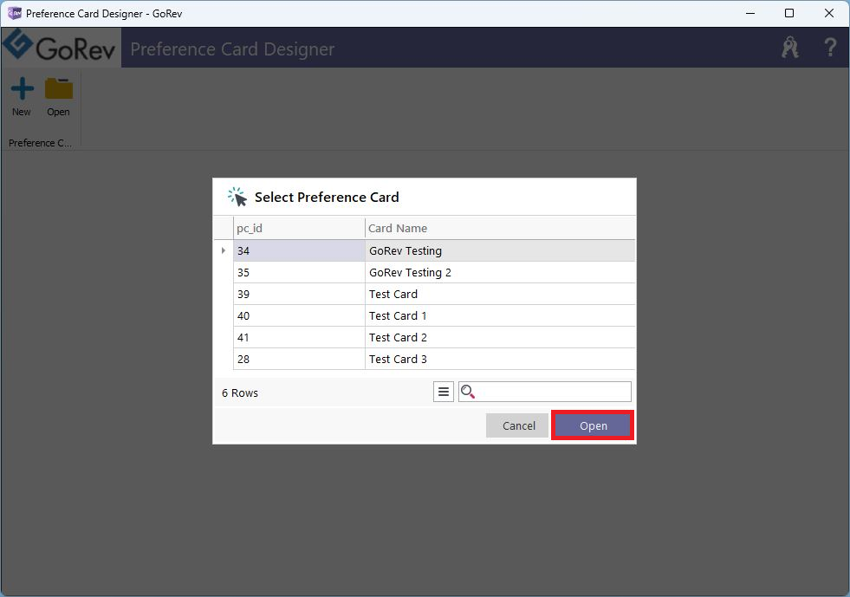Sort by the Card Name column header
Image resolution: width=850 pixels, height=597 pixels.
(x=500, y=228)
